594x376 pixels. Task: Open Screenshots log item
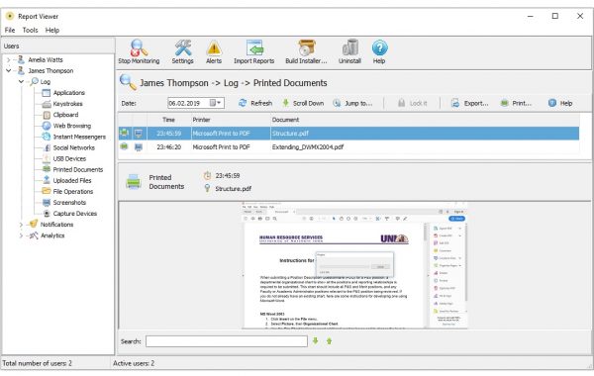pyautogui.click(x=69, y=203)
